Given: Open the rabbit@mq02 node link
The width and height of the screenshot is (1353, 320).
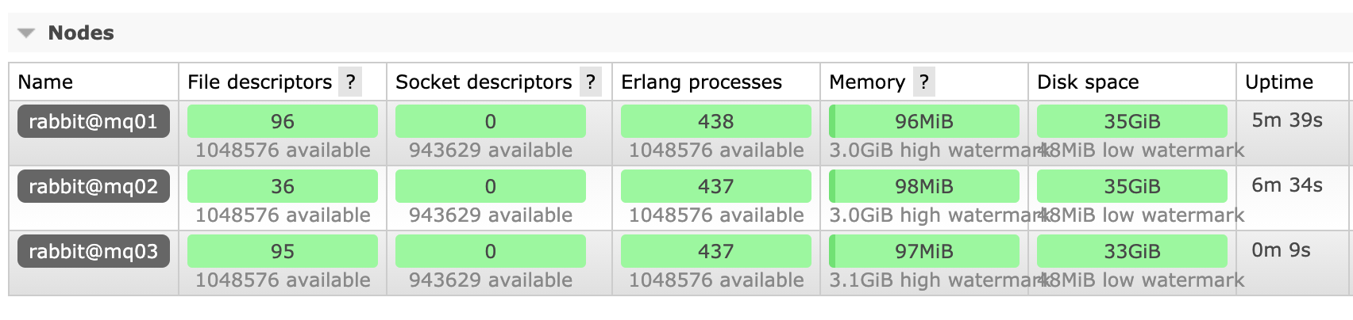Looking at the screenshot, I should click(94, 186).
